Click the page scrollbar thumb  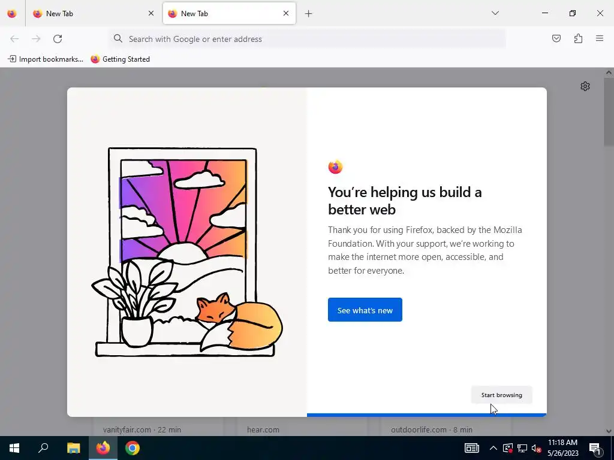(609, 111)
